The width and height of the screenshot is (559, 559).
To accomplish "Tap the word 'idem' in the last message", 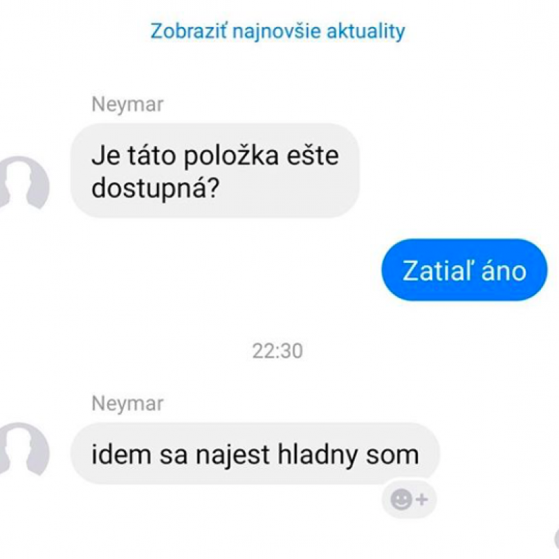I will click(x=121, y=455).
